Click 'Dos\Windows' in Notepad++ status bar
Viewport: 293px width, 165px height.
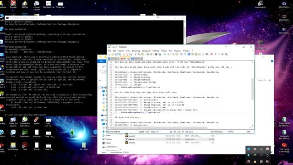point(217,132)
